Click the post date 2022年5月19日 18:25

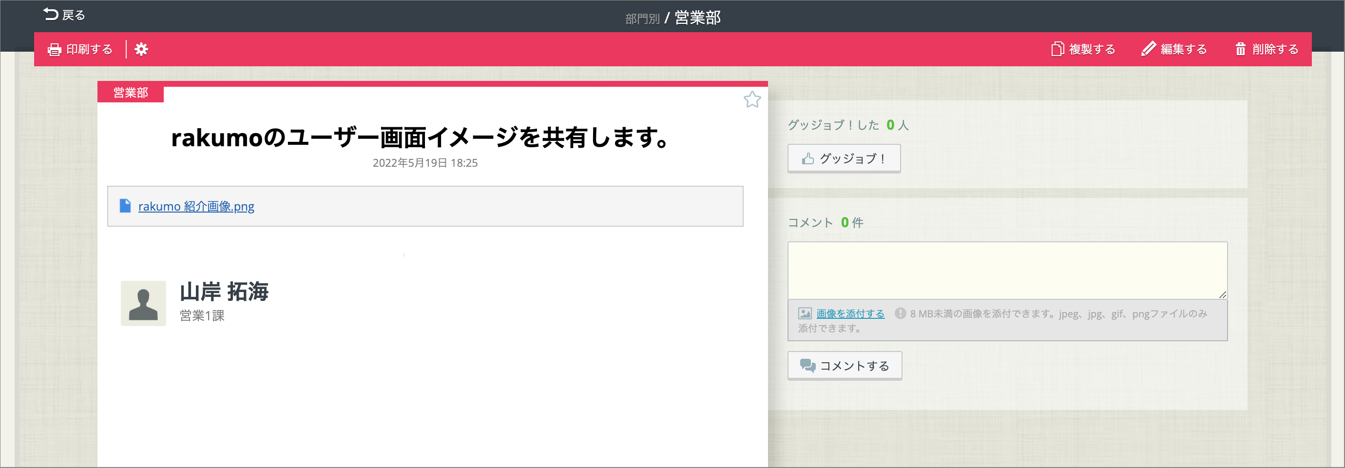point(425,163)
